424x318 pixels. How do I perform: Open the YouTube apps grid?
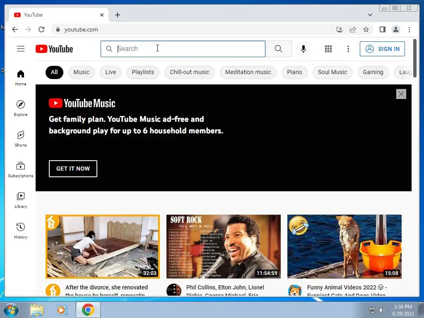[328, 49]
